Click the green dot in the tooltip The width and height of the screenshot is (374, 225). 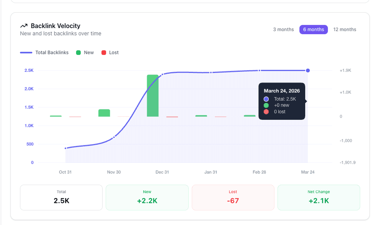(x=266, y=105)
